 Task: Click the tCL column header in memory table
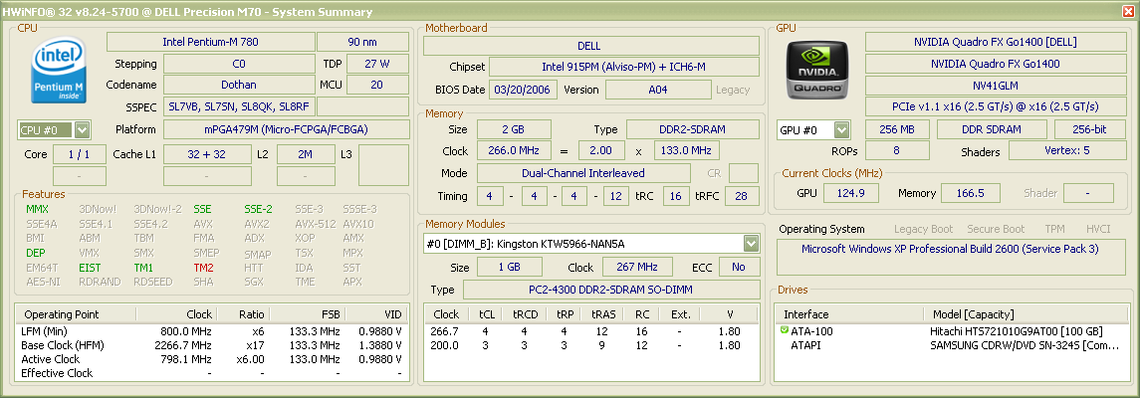coord(486,314)
